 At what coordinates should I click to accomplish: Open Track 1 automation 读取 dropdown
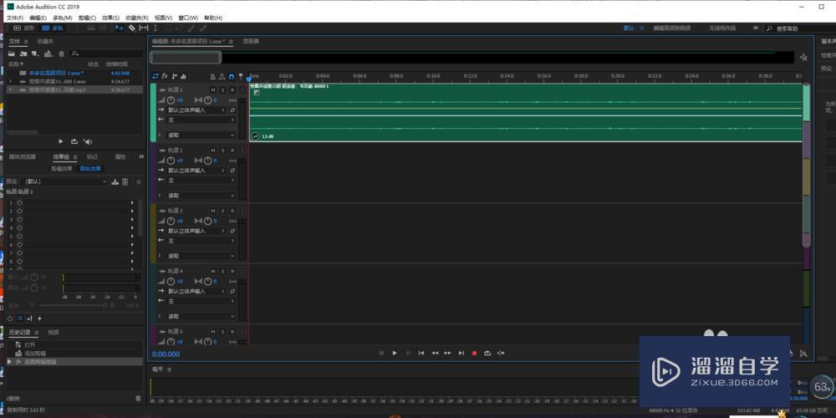tap(201, 135)
